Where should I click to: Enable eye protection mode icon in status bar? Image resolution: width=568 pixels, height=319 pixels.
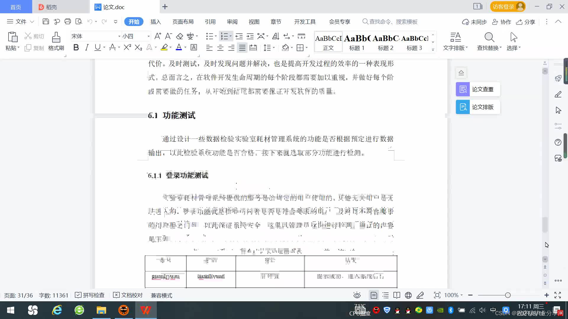click(357, 295)
